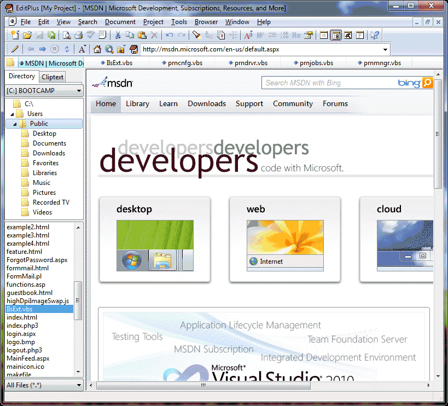Click the Open file folder icon
448x406 pixels.
click(x=27, y=36)
